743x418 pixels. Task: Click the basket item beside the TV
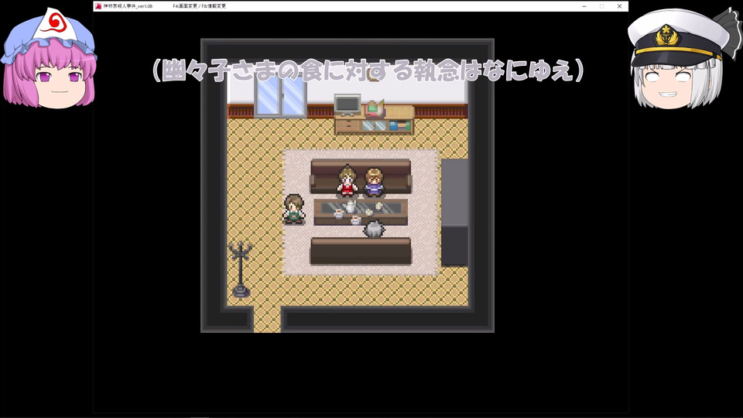(375, 108)
